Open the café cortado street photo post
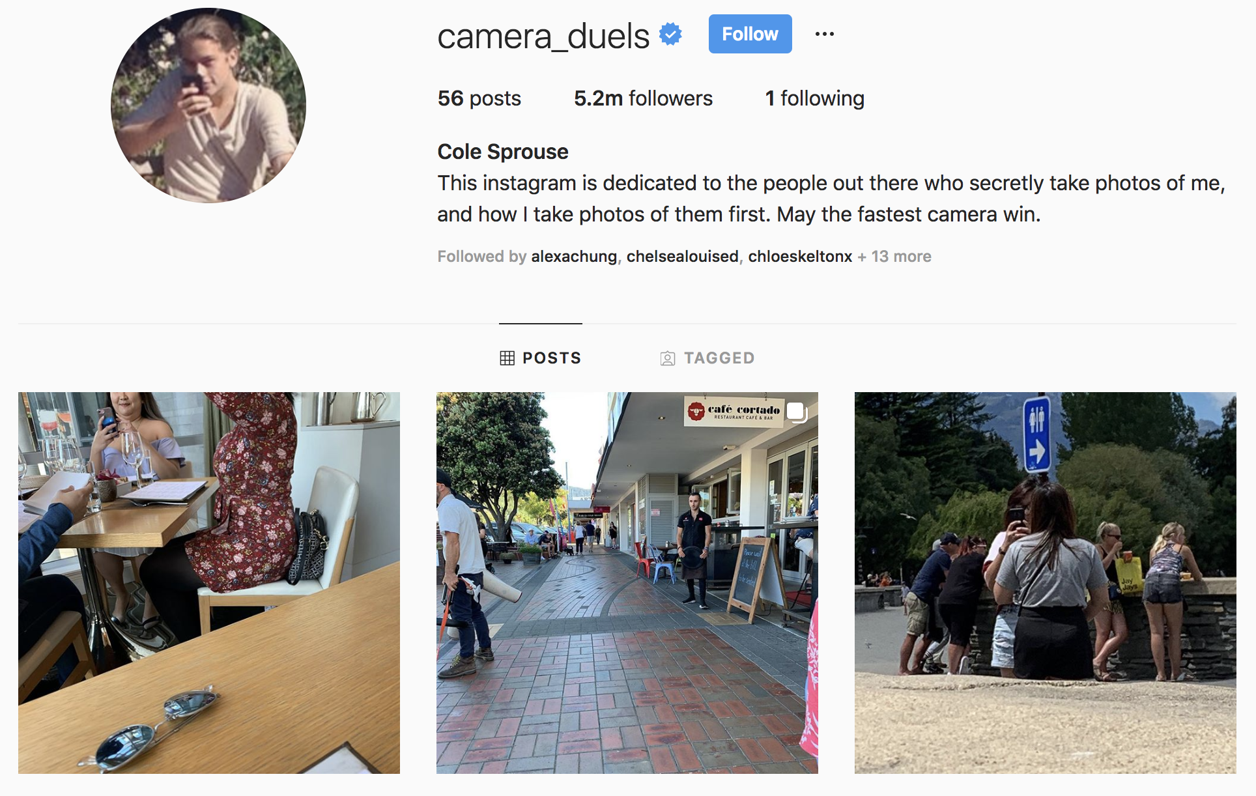1256x796 pixels. click(627, 583)
